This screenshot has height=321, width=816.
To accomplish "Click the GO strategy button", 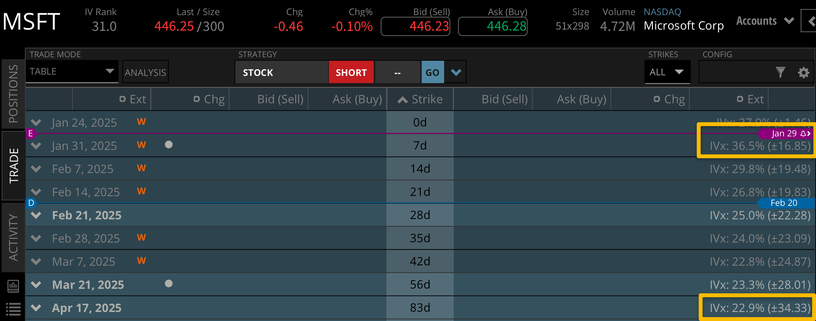I will [x=432, y=72].
